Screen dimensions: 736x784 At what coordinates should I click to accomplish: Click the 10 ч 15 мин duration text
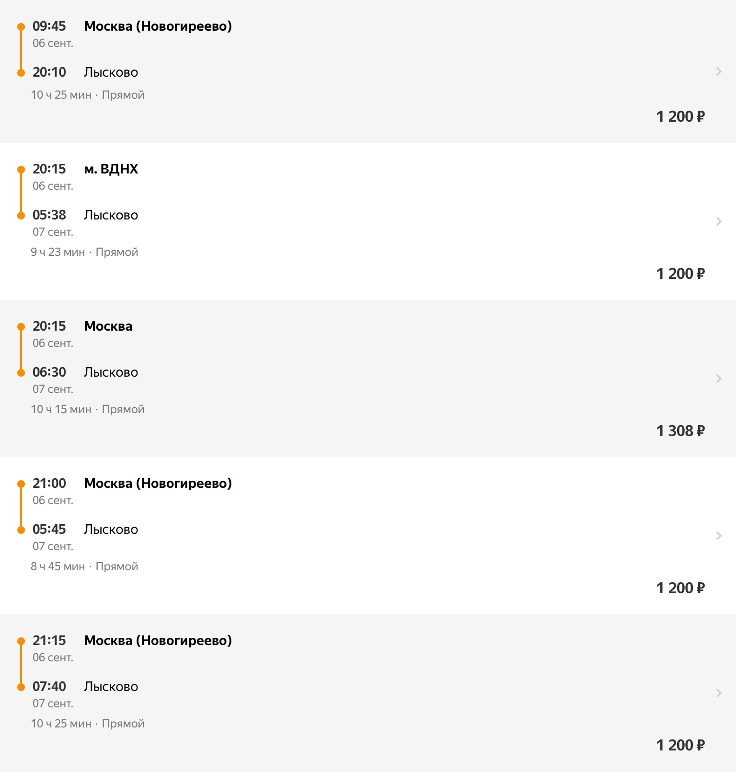click(x=61, y=409)
